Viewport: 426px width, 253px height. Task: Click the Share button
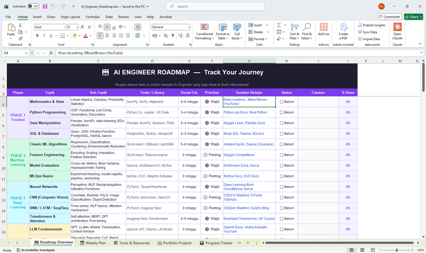414,17
